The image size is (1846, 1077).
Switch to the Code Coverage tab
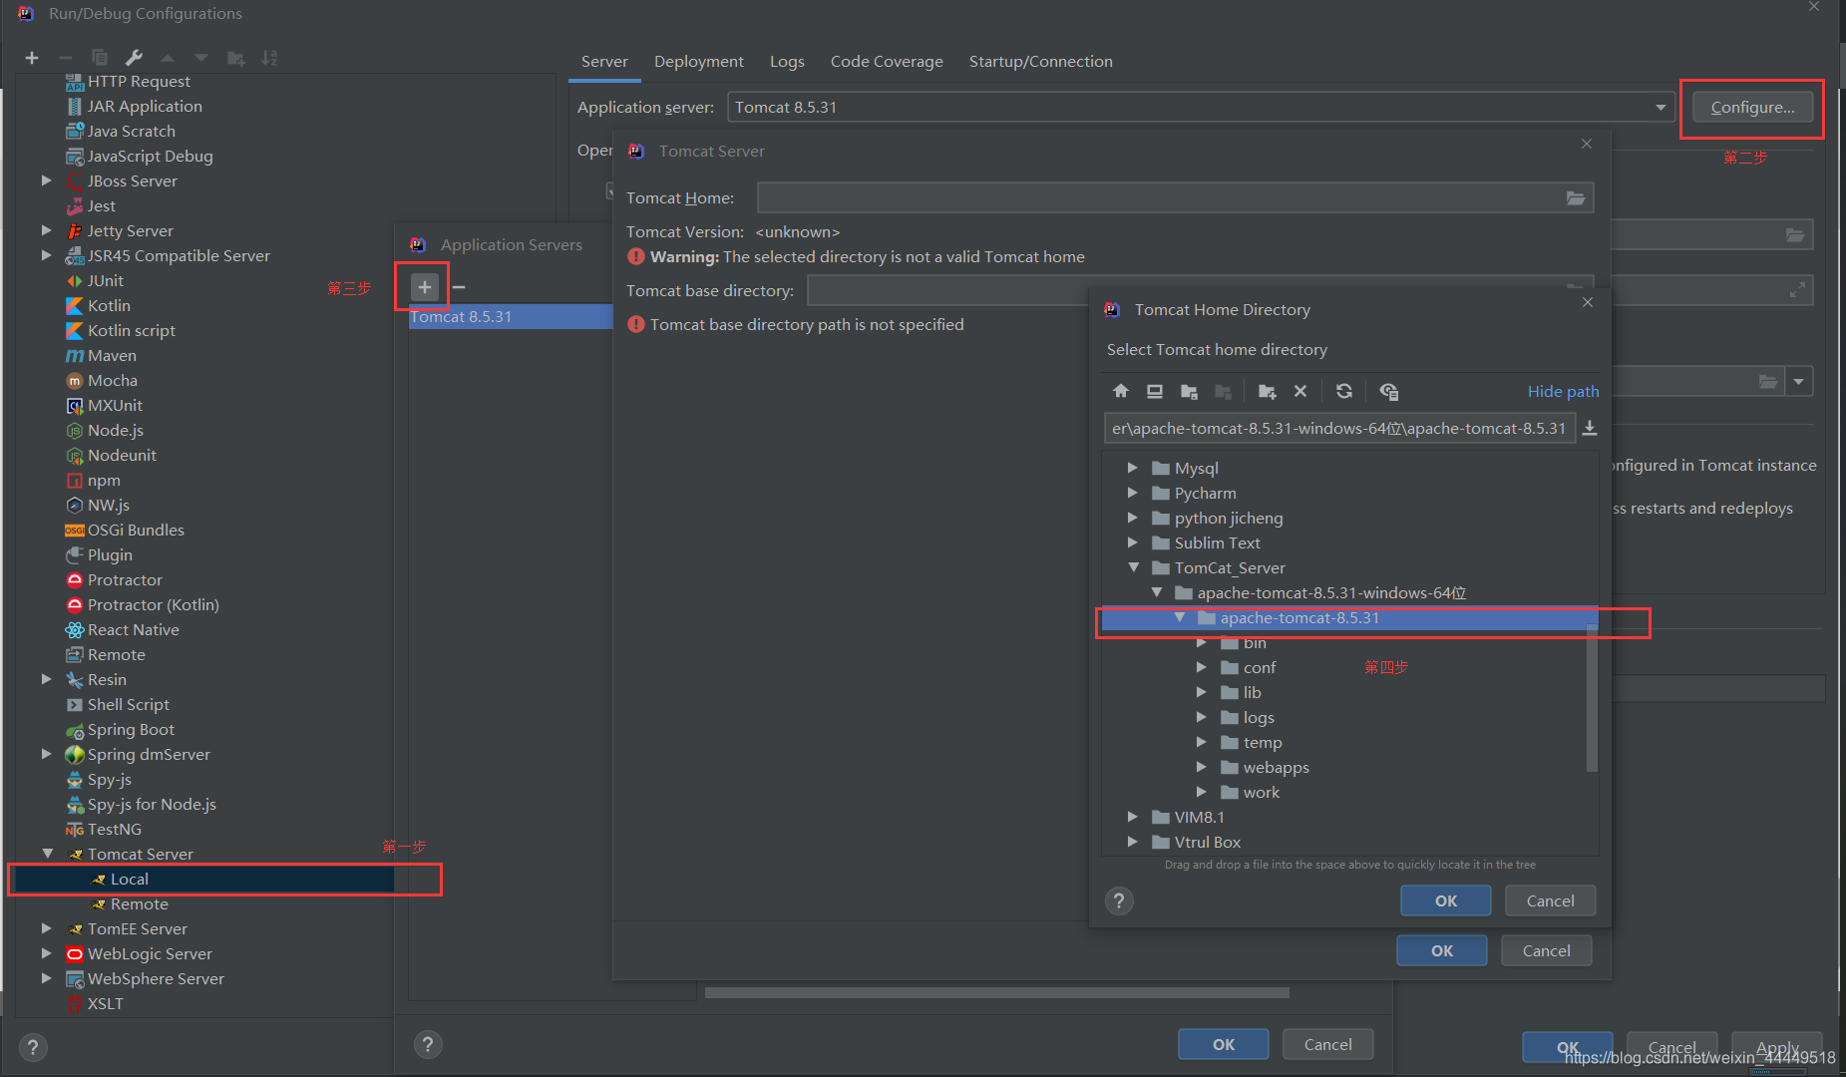tap(887, 62)
